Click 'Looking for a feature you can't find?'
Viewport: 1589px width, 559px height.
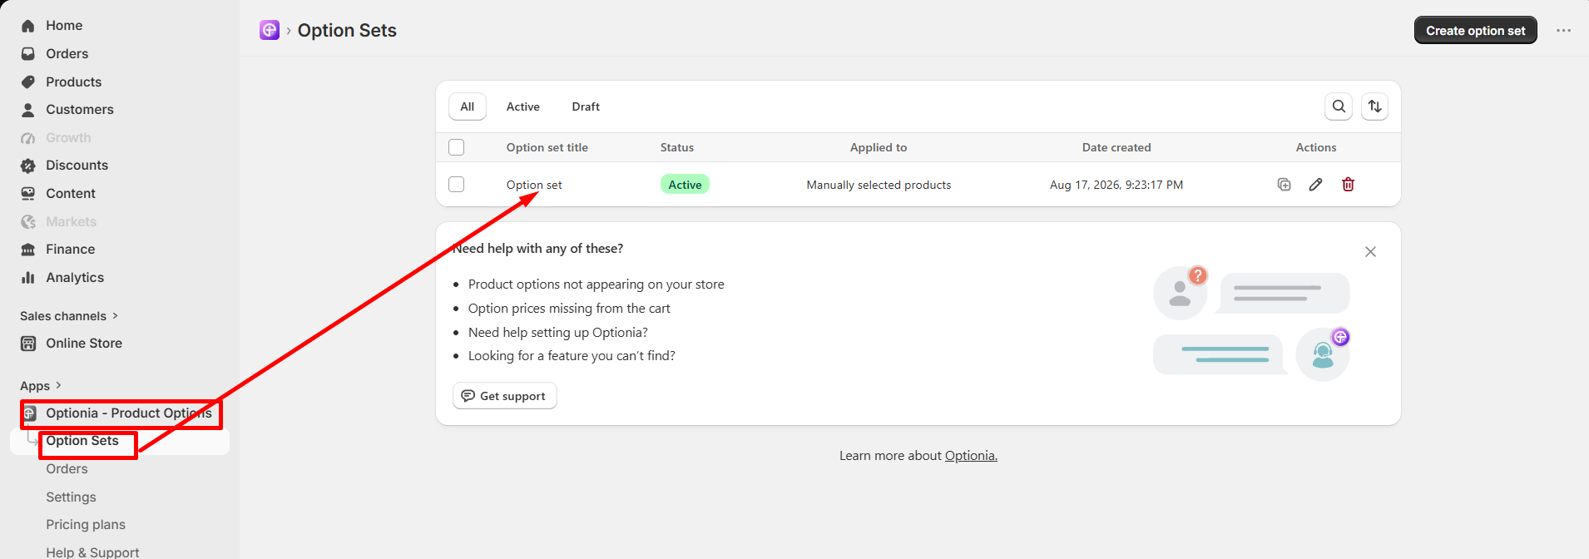pyautogui.click(x=572, y=356)
